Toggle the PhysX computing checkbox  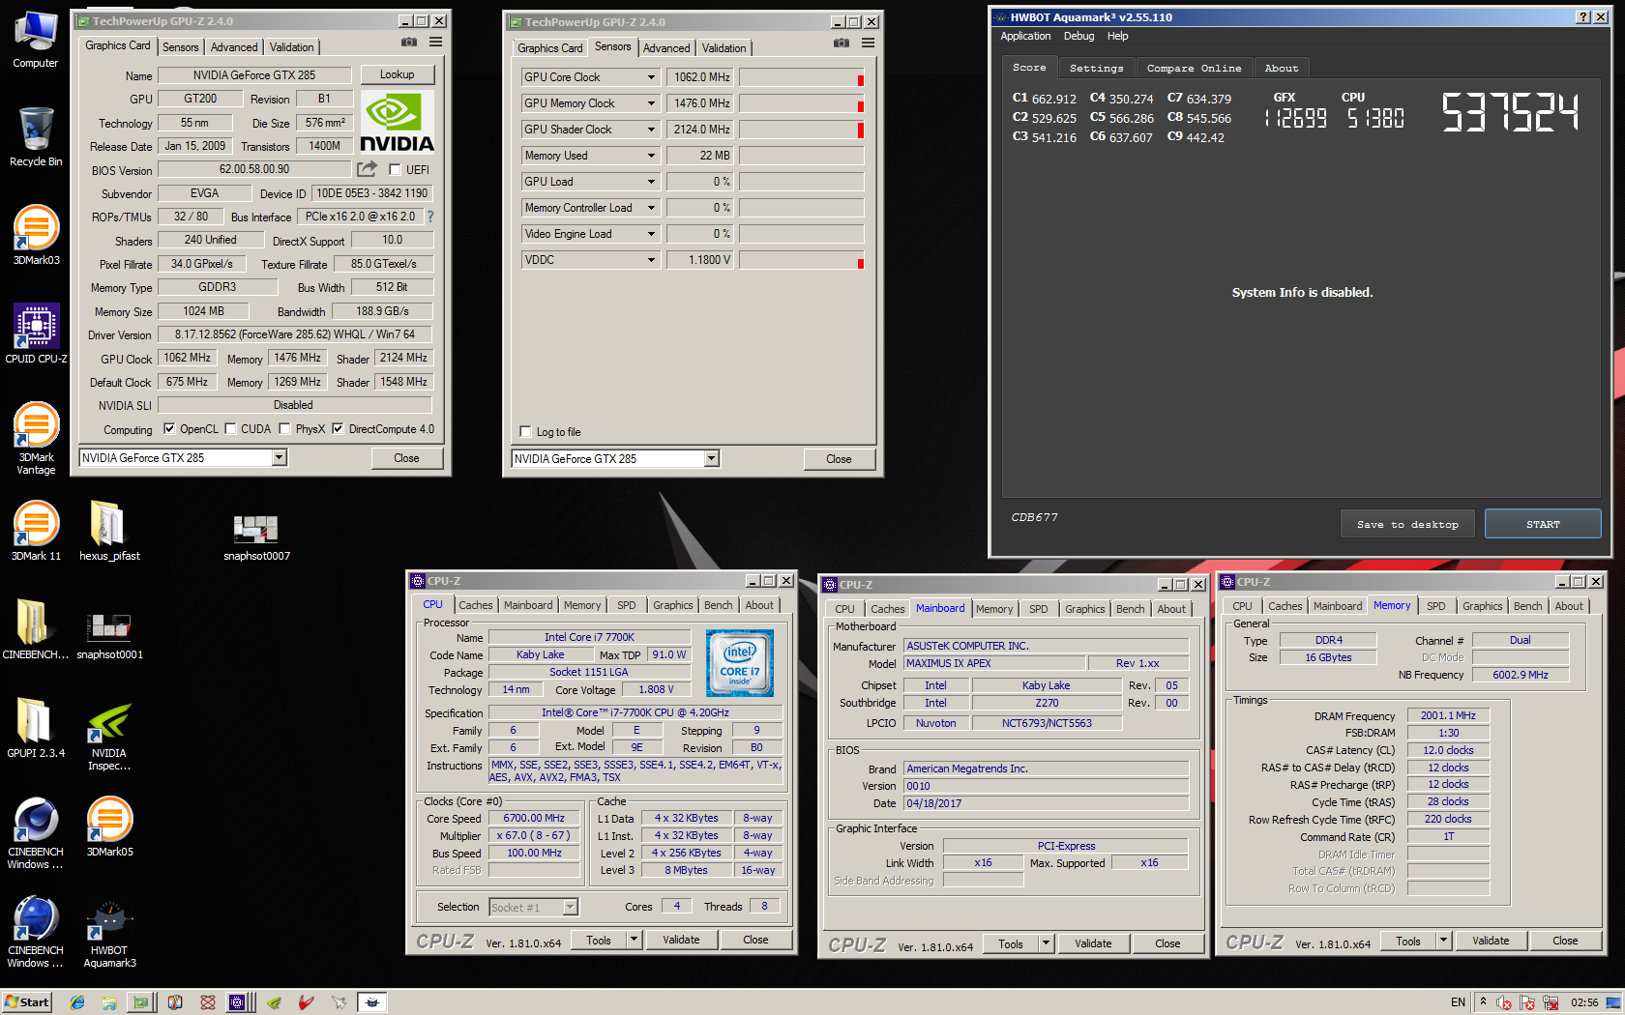pyautogui.click(x=284, y=429)
